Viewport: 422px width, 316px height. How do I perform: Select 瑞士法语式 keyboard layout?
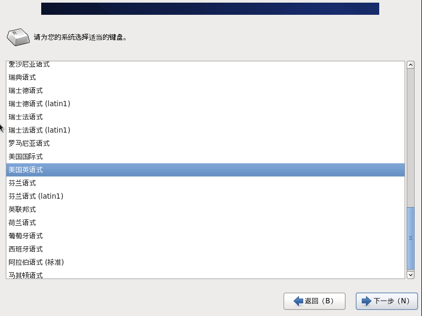coord(205,117)
